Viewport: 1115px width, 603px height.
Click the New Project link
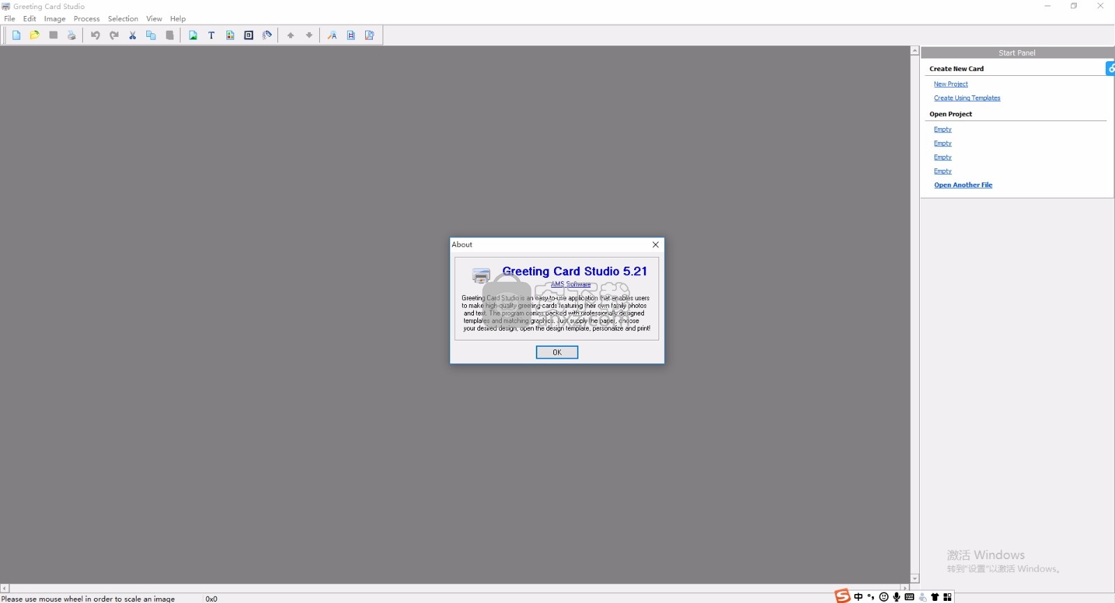point(951,84)
